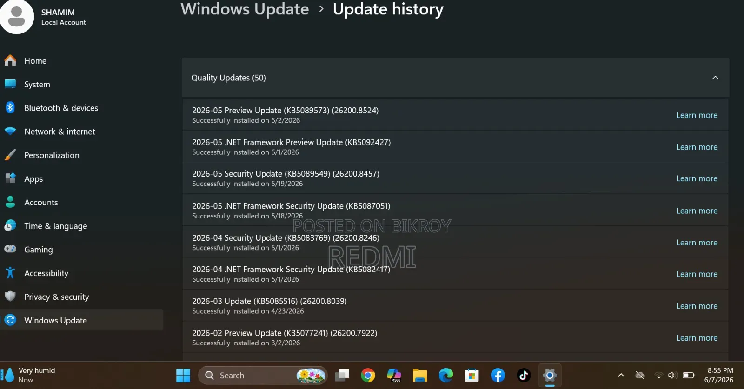Click text 'Successfully installed on 4/23/2026'
744x389 pixels.
[248, 311]
